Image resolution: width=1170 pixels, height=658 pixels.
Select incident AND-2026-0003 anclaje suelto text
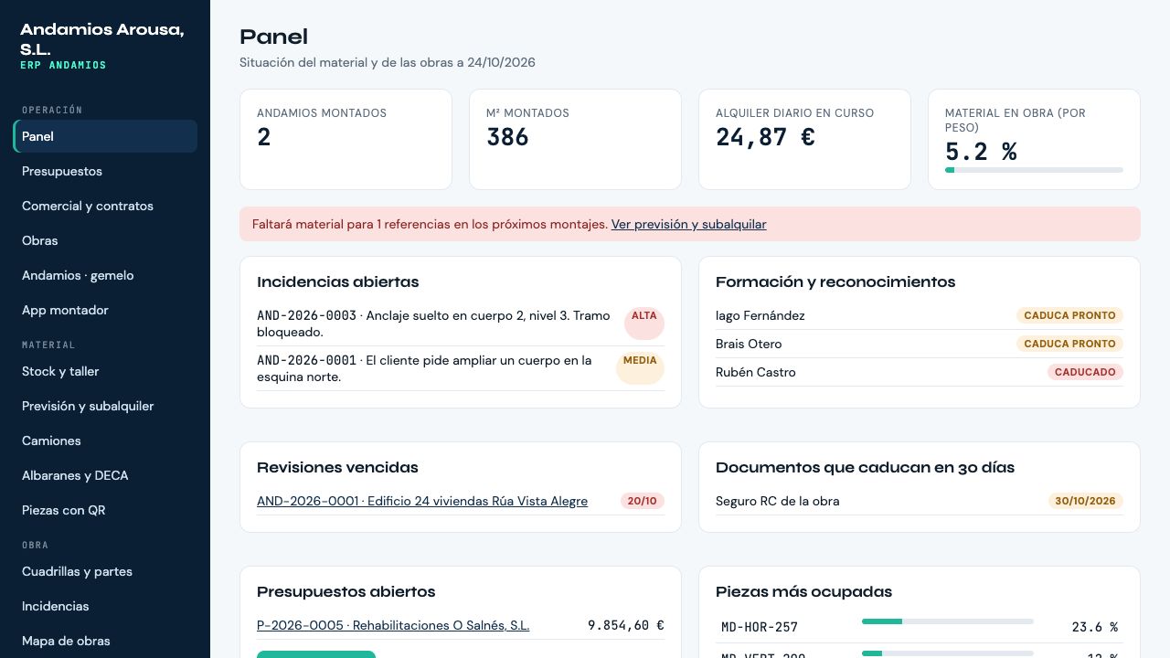433,324
